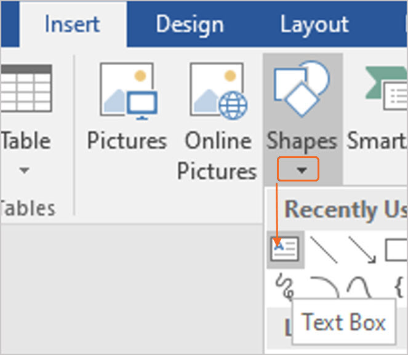Select the Left Brace shape
The width and height of the screenshot is (408, 355).
(x=399, y=287)
